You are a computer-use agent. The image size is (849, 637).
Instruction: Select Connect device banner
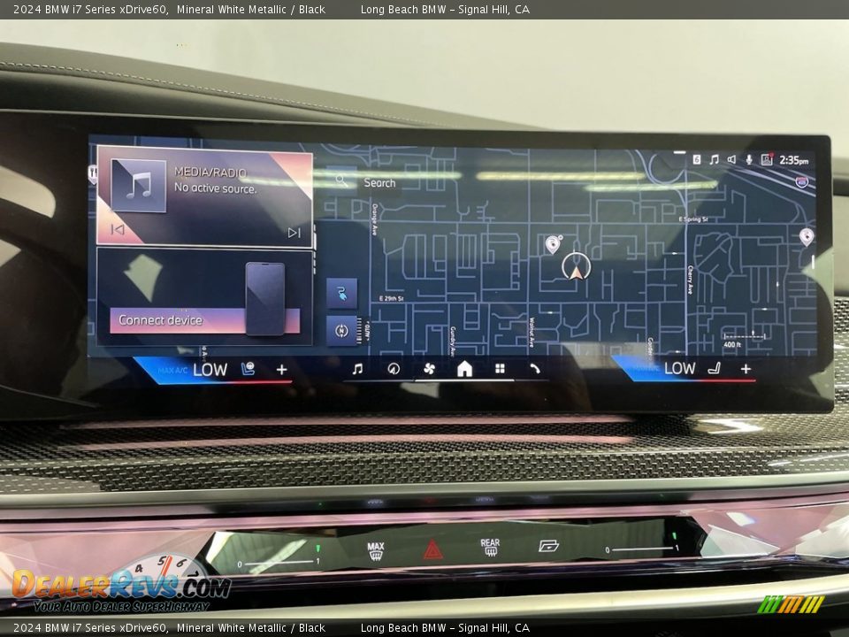tap(204, 320)
